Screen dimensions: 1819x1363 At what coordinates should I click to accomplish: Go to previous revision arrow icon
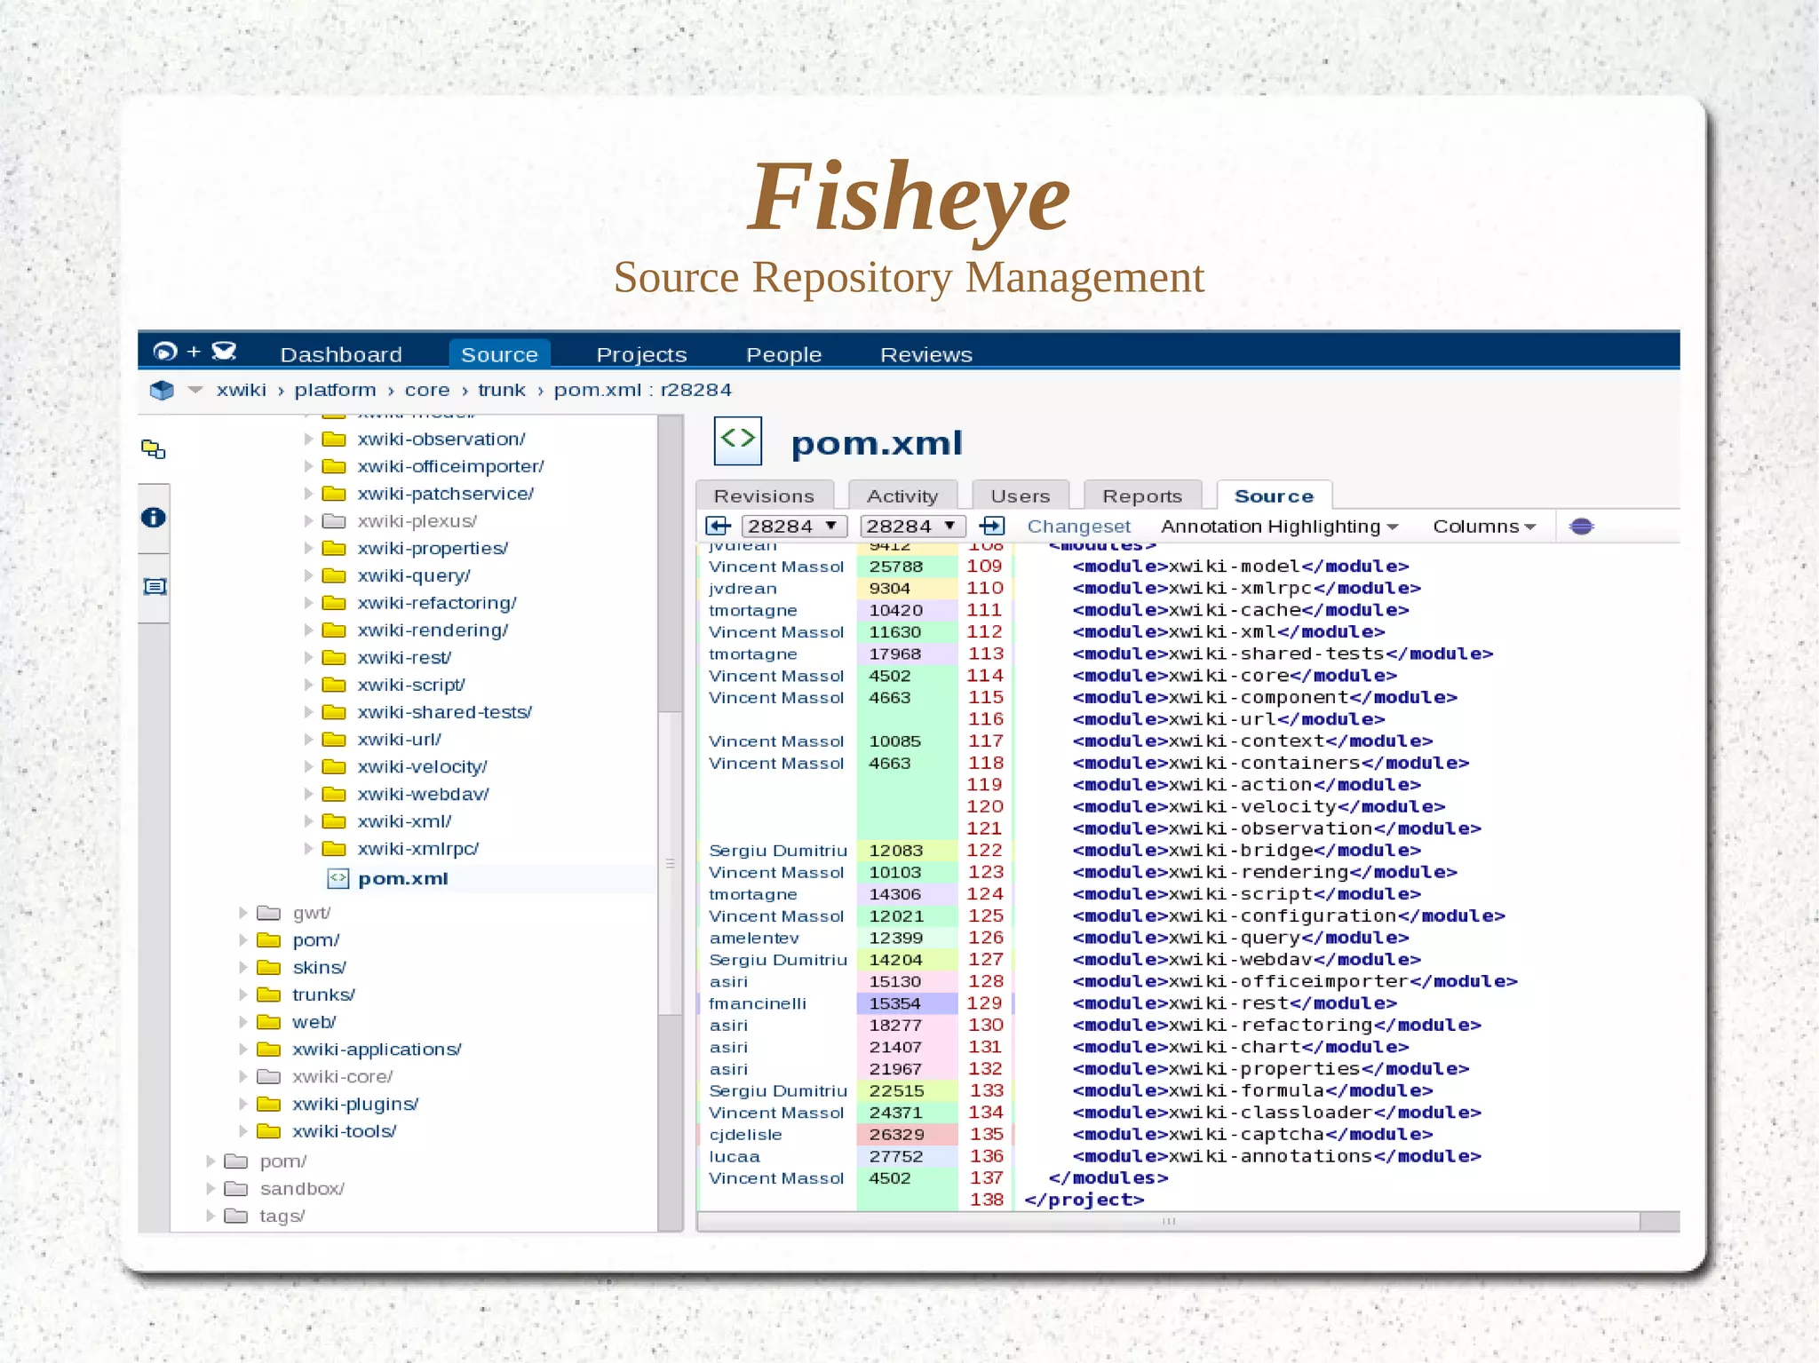718,526
